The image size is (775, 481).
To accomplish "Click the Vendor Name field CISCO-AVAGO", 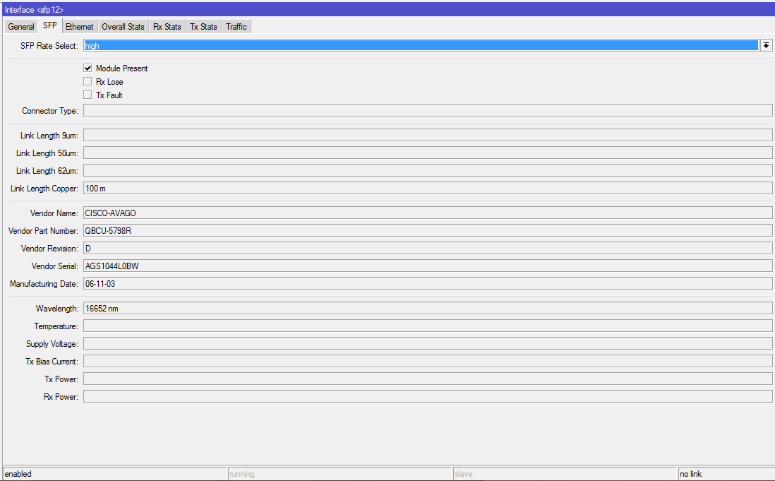I will (428, 213).
